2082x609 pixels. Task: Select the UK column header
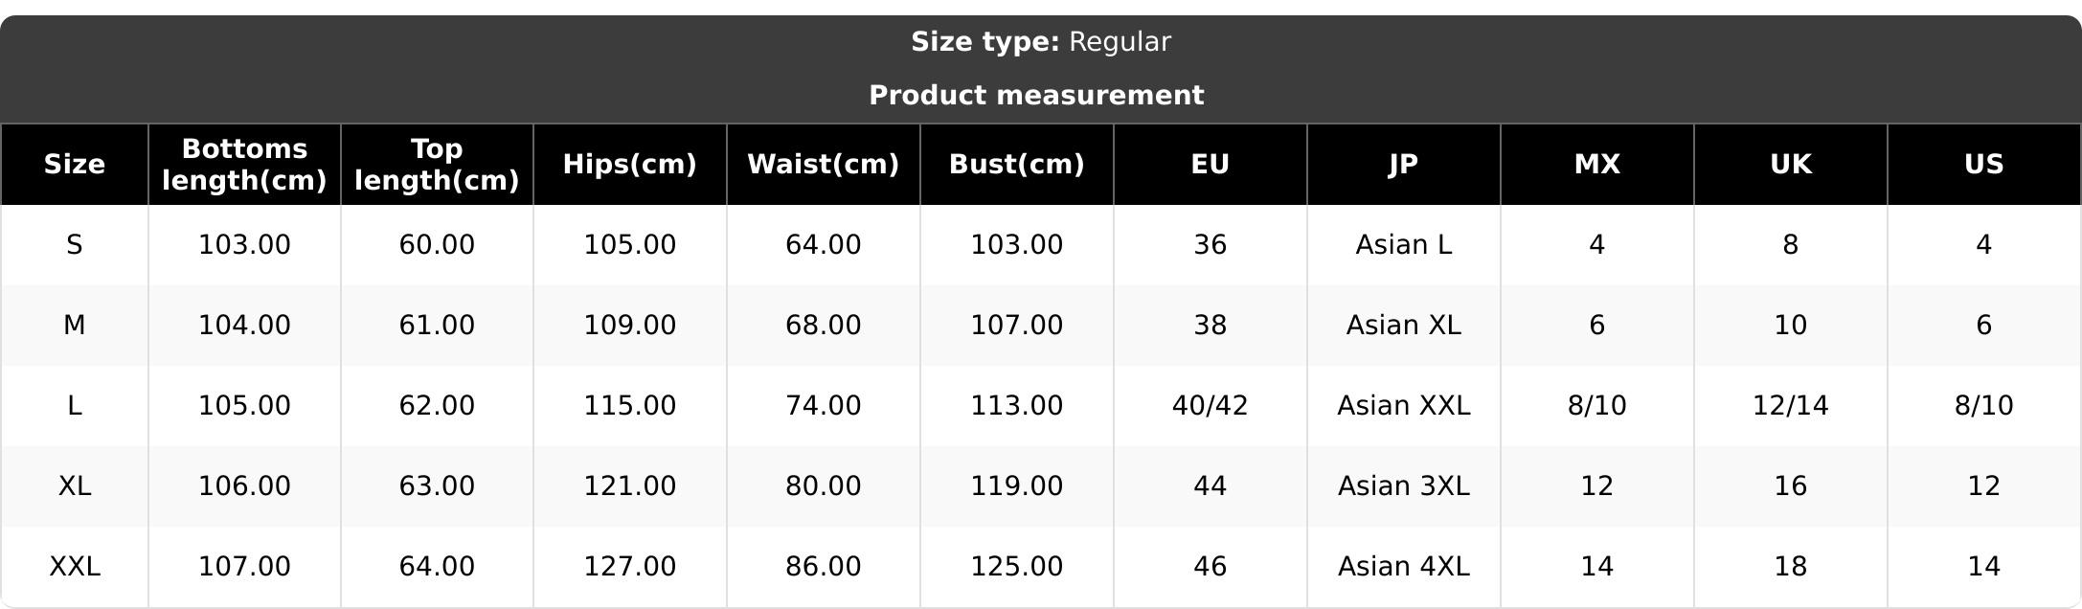pyautogui.click(x=1791, y=165)
